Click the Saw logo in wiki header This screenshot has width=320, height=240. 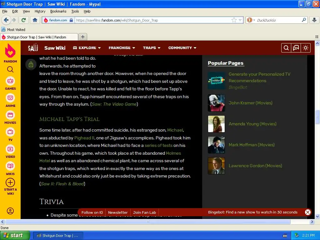point(33,48)
